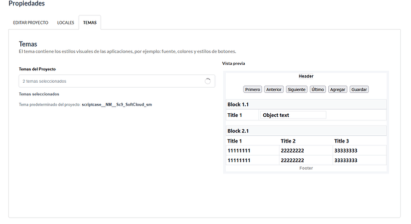411x224 pixels.
Task: Click the Anterior button in preview
Action: pos(273,89)
